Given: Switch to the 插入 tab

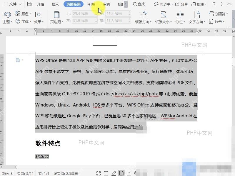Looking at the screenshot, I should [x=55, y=4].
